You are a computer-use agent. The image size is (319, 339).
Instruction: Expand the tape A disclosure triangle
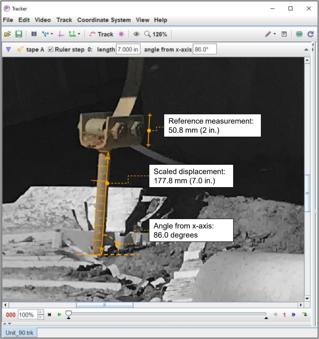pyautogui.click(x=8, y=49)
